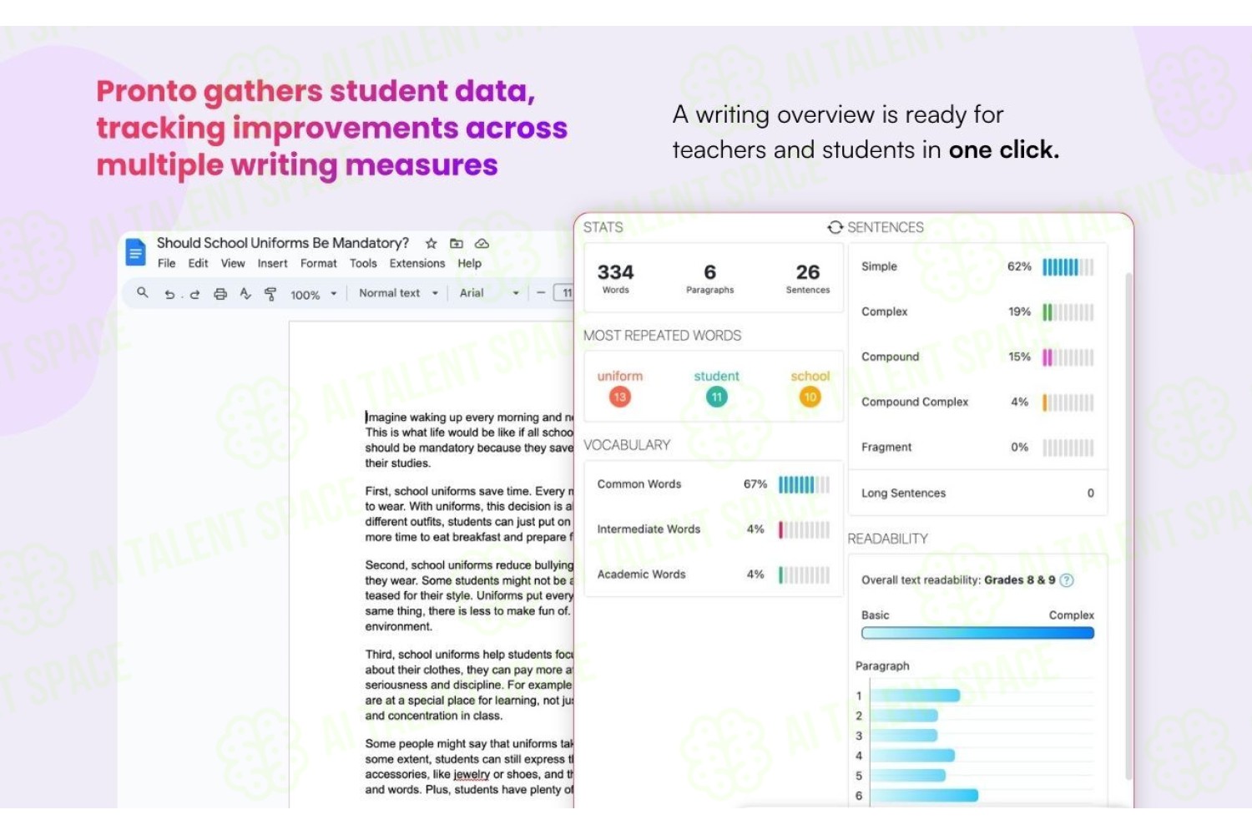
Task: Click the 334 Words stat
Action: [x=615, y=278]
